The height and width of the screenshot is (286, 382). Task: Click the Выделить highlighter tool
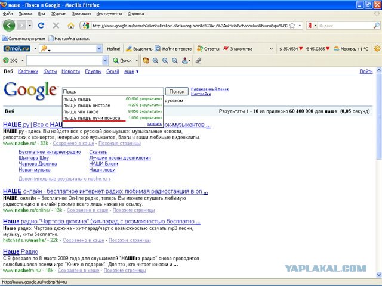[139, 49]
